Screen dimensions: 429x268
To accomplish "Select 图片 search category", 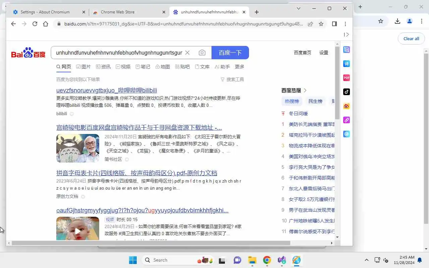I will pyautogui.click(x=83, y=67).
